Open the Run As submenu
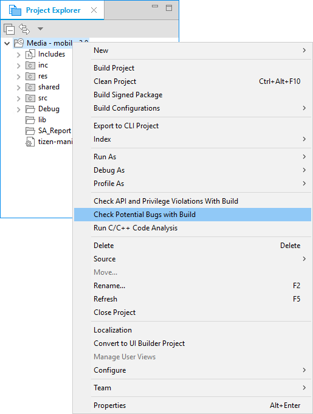Image resolution: width=313 pixels, height=414 pixels. pyautogui.click(x=193, y=157)
